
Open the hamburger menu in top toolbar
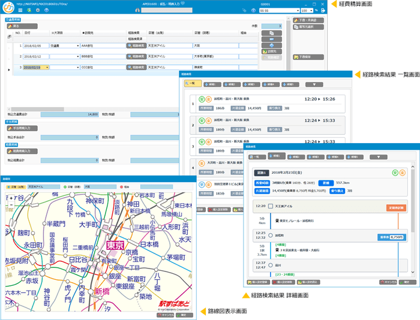tap(21, 10)
